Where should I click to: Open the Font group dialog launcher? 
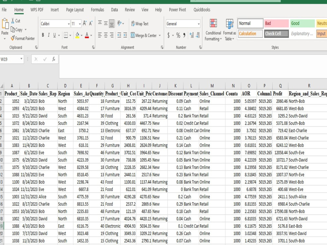pos(93,47)
